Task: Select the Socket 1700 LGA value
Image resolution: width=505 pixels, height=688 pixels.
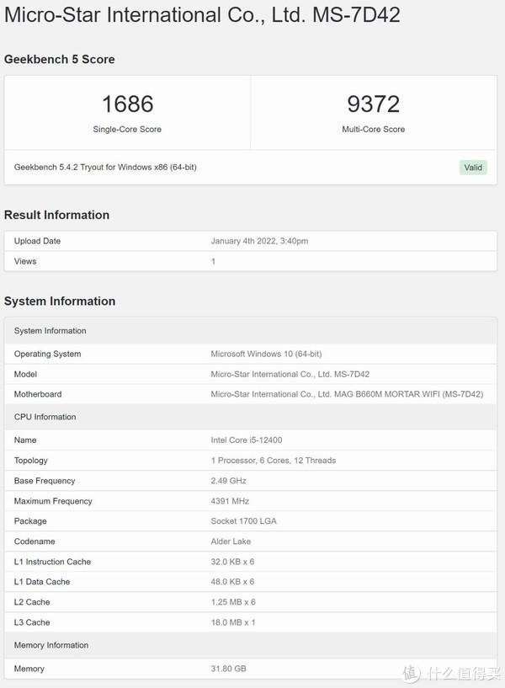Action: point(244,520)
